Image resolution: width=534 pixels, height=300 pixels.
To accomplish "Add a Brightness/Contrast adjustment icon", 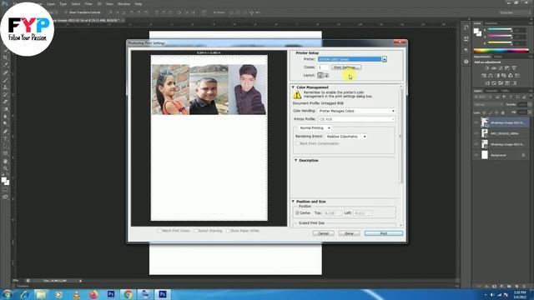I will (x=486, y=68).
